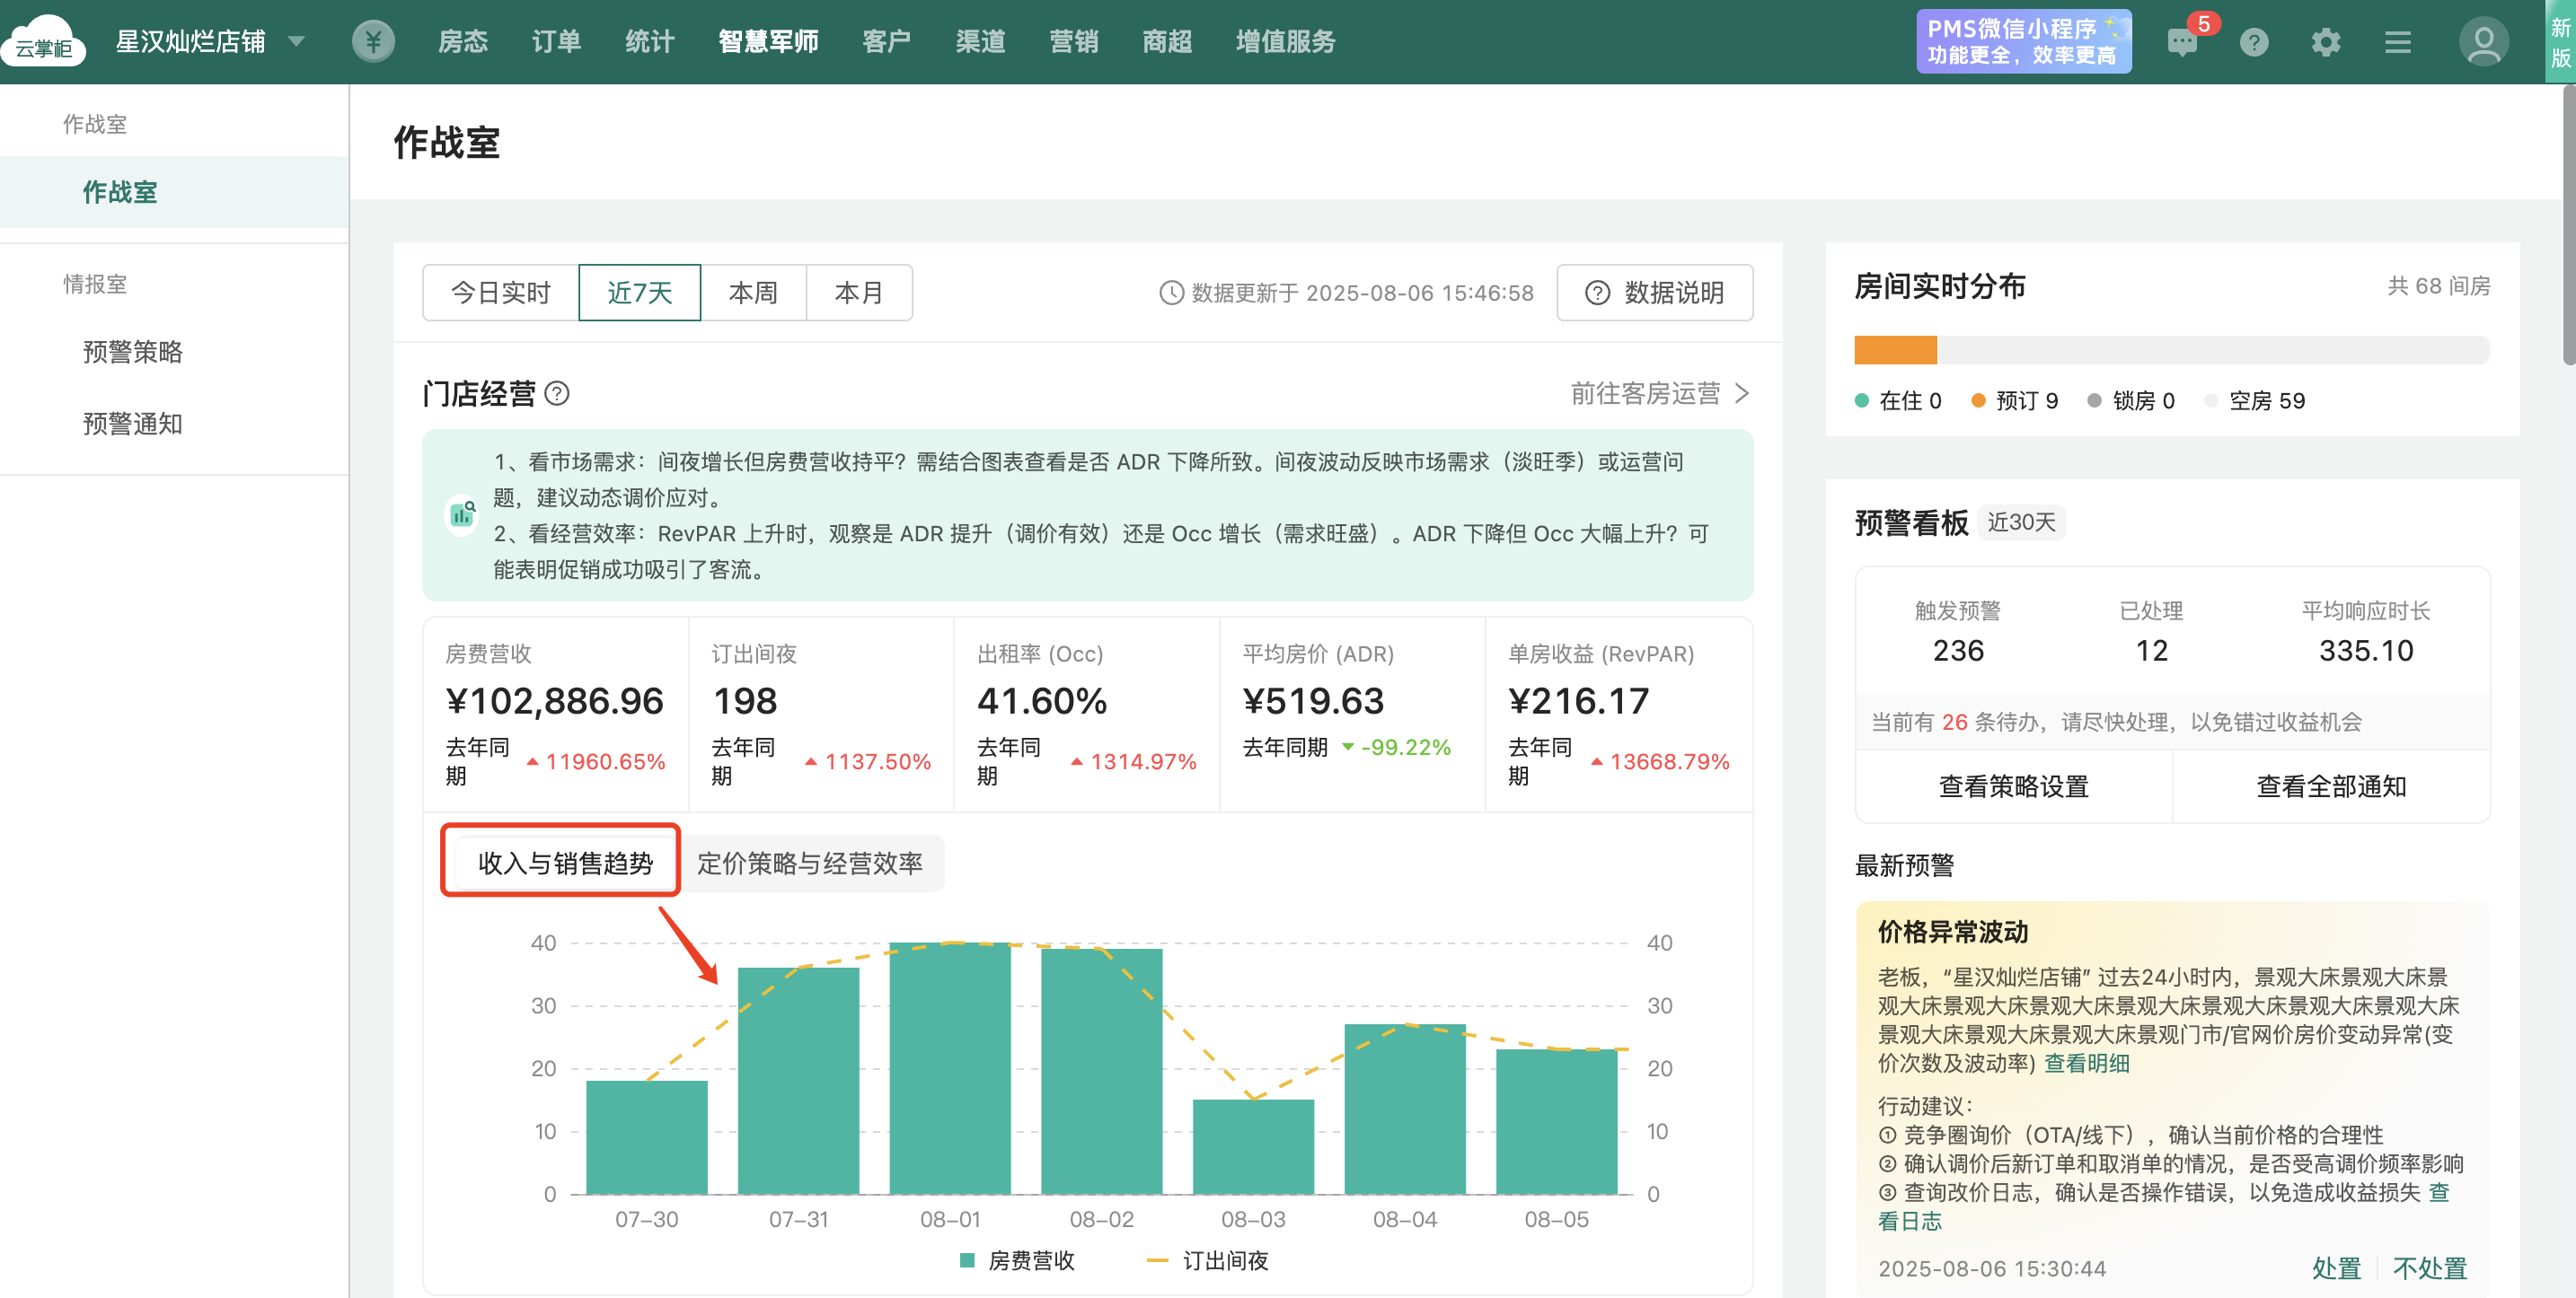The image size is (2576, 1298).
Task: Click the PMS微信小程序 promo banner
Action: pyautogui.click(x=2023, y=41)
